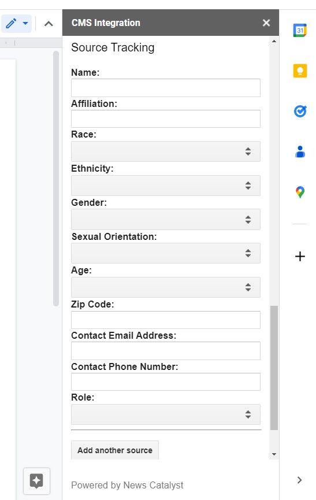Open Google Contacts icon
Viewport: 316px width, 500px height.
[300, 152]
